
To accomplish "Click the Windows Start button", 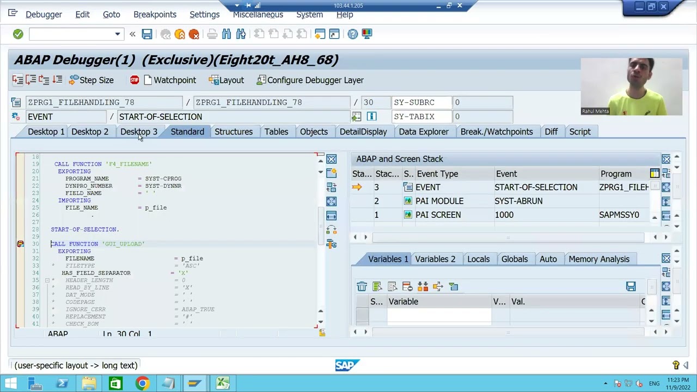I will (10, 383).
